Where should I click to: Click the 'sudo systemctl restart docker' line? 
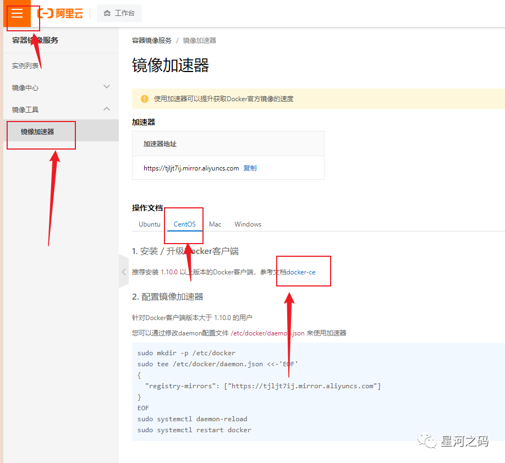pos(194,430)
